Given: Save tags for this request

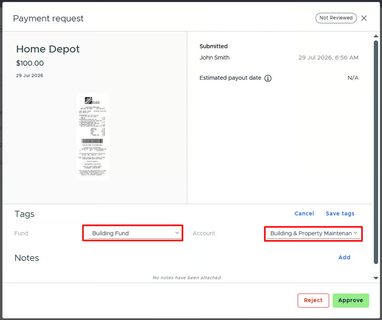Looking at the screenshot, I should 340,213.
